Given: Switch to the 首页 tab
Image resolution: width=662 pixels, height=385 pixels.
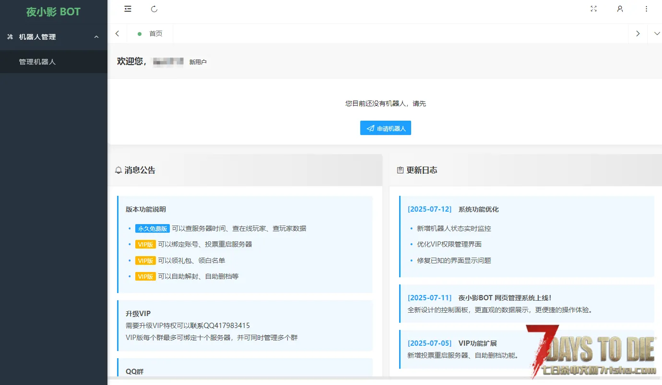Looking at the screenshot, I should (x=150, y=34).
